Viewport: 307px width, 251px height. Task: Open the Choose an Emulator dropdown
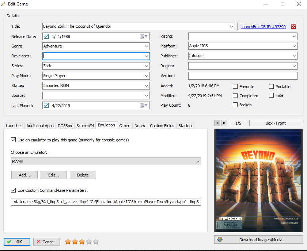point(106,161)
